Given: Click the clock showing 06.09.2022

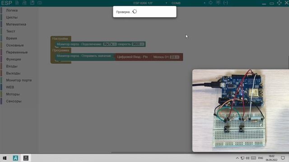Looking at the screenshot, I should click(271, 158).
